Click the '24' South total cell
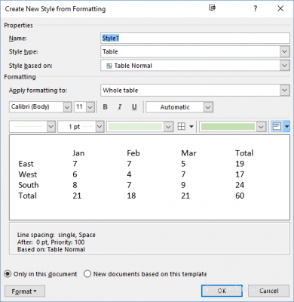Viewport: 294px width, 302px height. tap(240, 185)
